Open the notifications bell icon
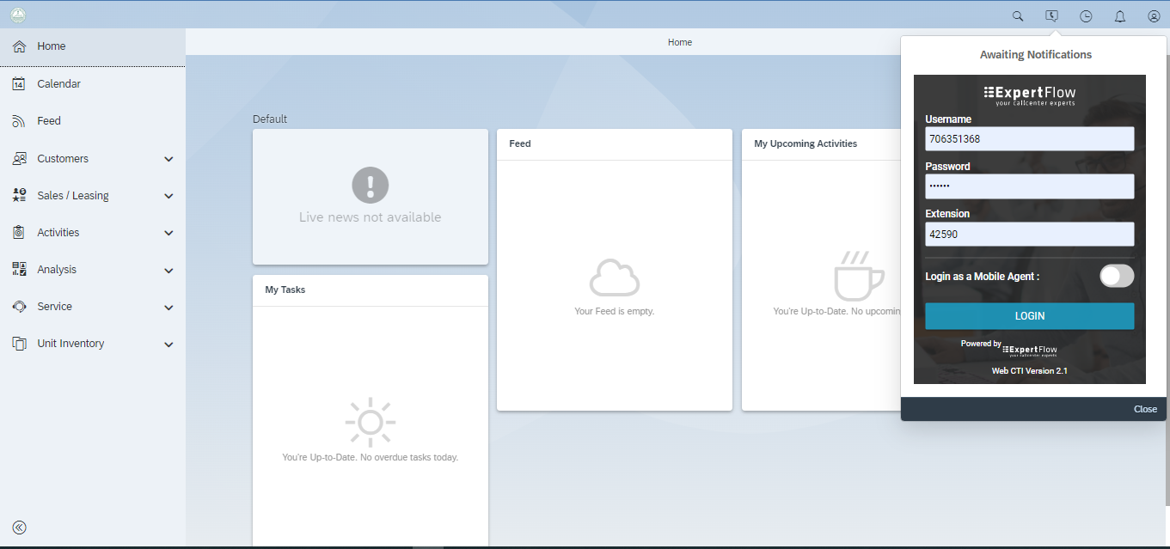Image resolution: width=1170 pixels, height=549 pixels. tap(1120, 16)
